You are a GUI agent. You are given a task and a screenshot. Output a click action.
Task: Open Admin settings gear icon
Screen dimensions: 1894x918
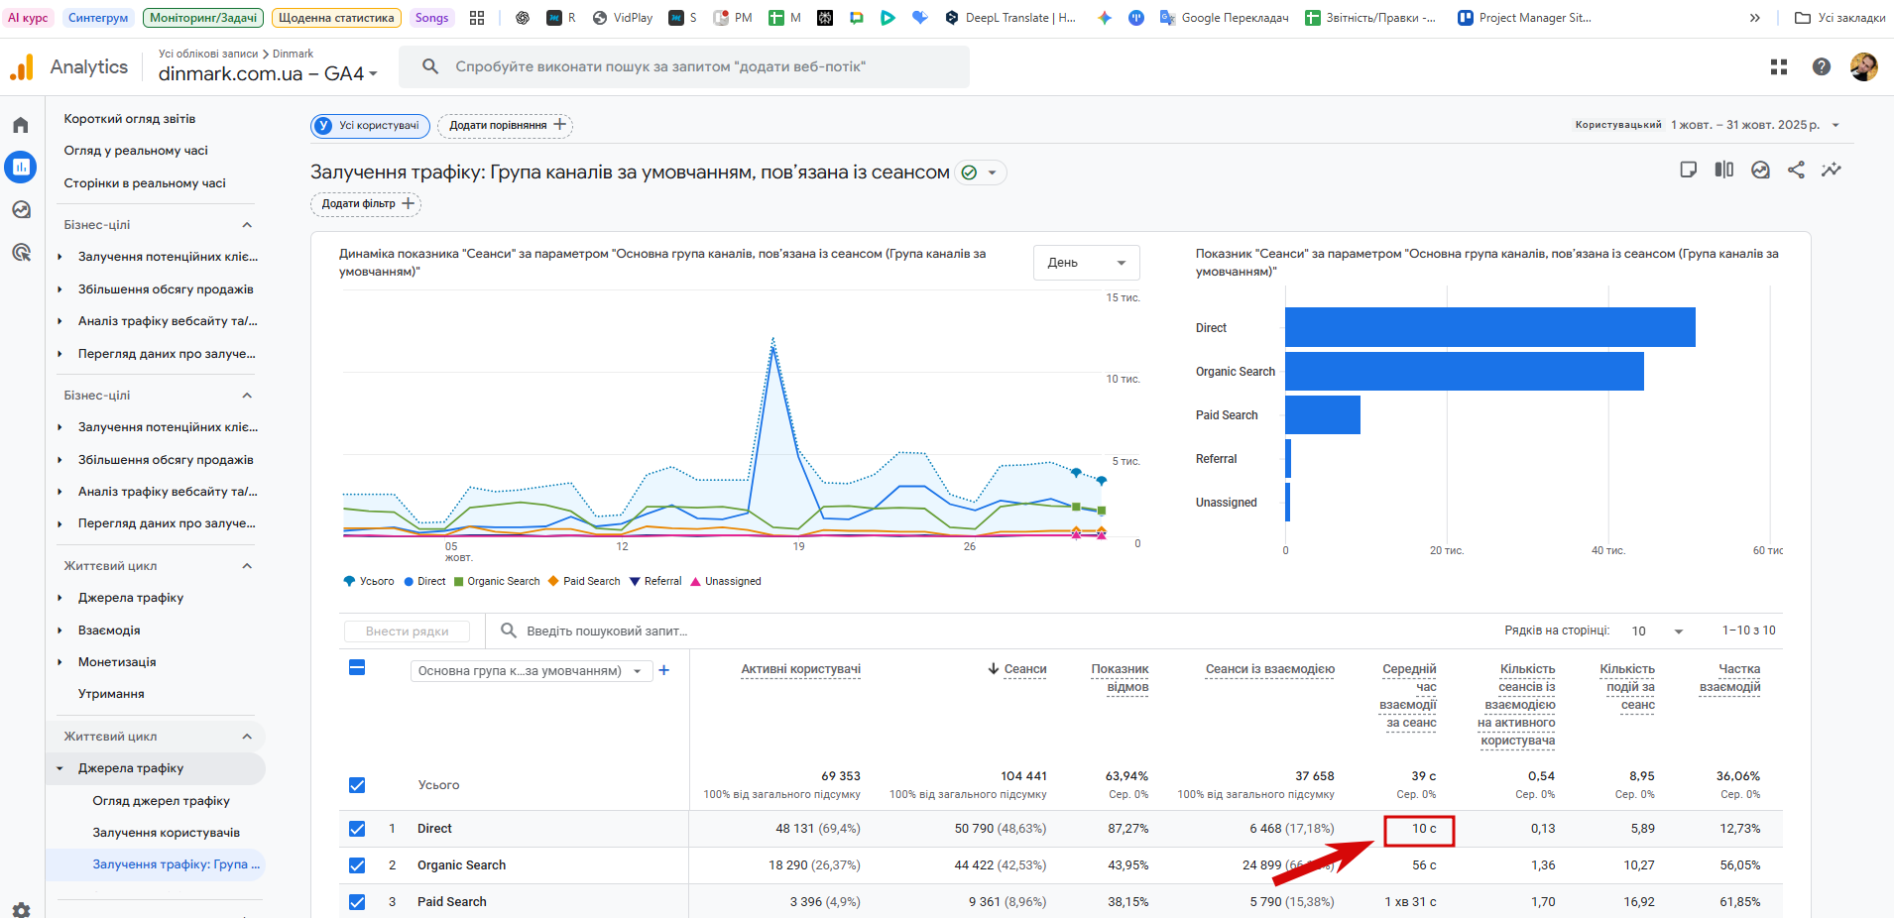coord(21,909)
